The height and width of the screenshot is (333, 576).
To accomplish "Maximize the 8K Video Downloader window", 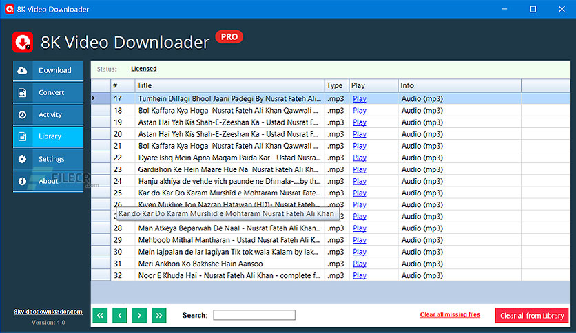I will click(533, 9).
